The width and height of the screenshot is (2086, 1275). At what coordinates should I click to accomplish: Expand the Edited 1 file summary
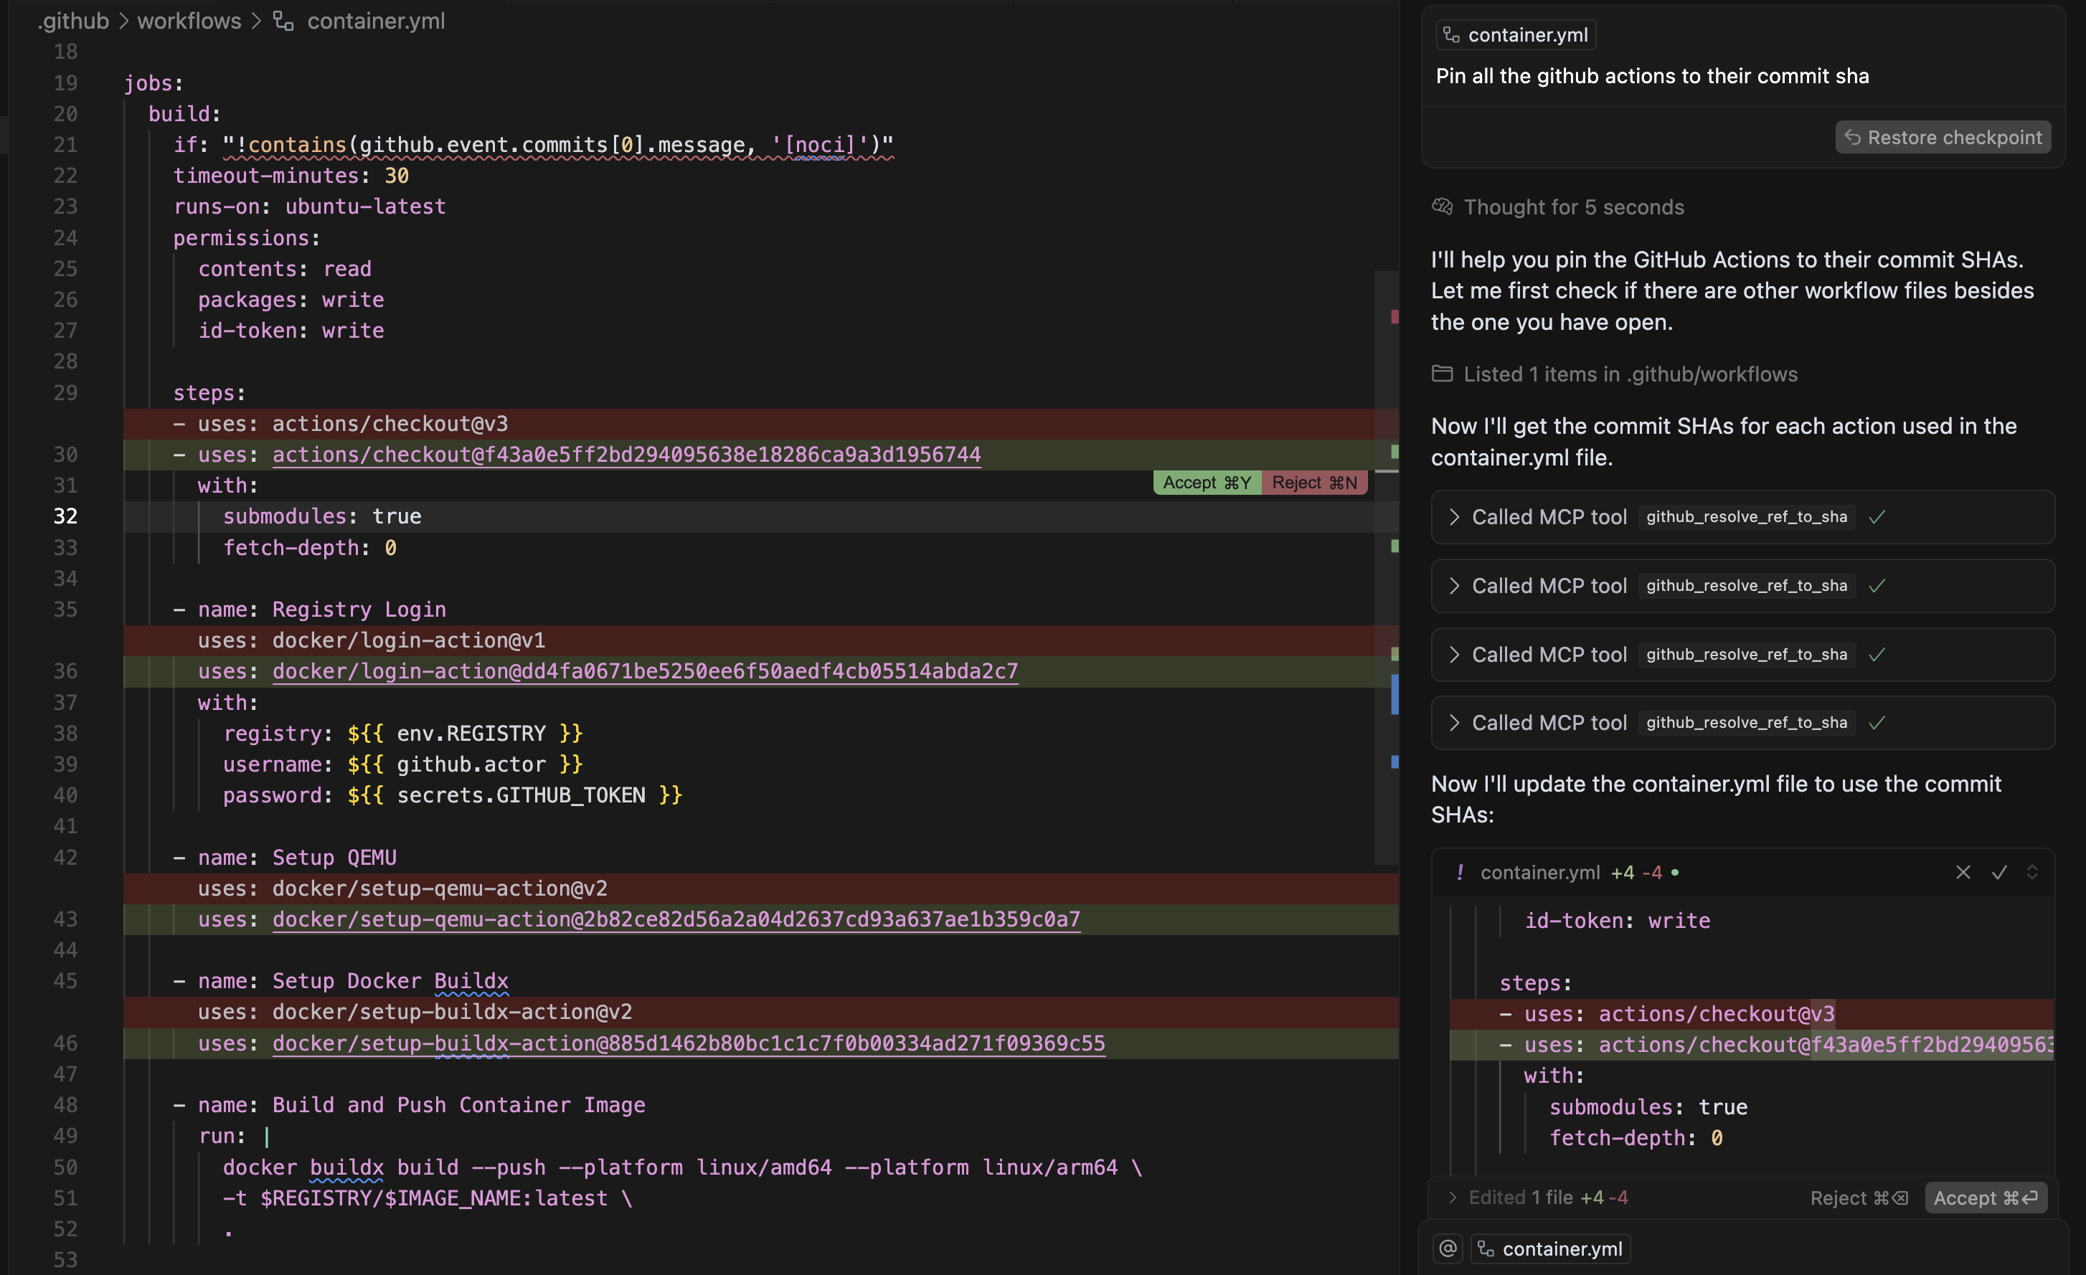(x=1453, y=1197)
